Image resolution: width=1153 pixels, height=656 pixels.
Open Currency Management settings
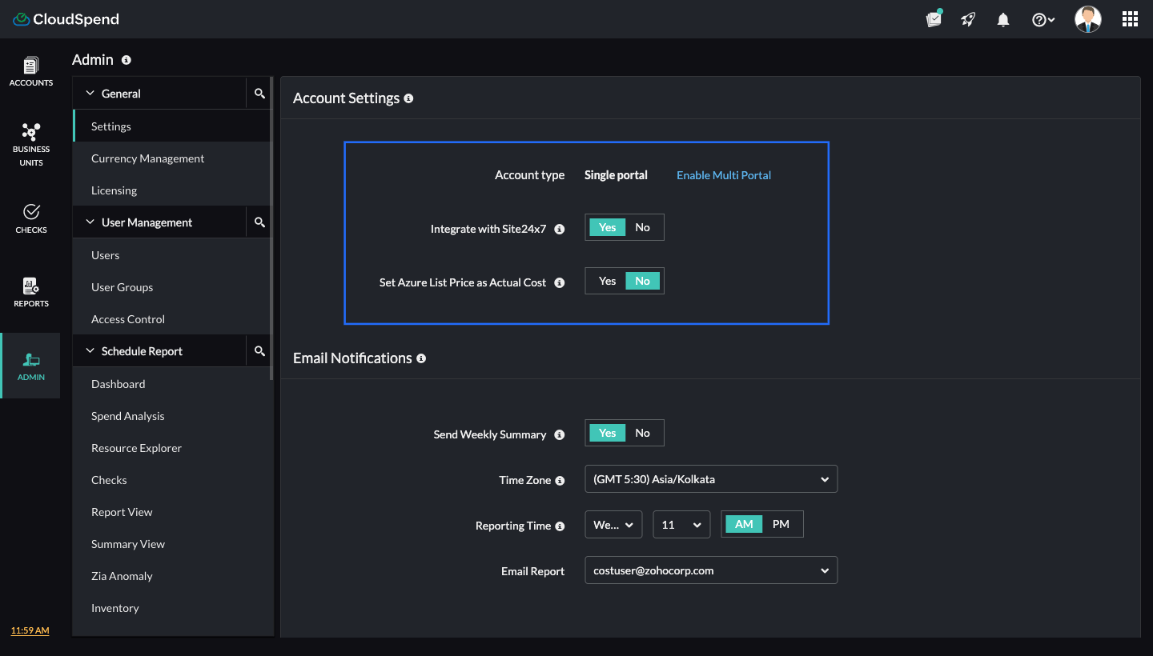pyautogui.click(x=147, y=158)
